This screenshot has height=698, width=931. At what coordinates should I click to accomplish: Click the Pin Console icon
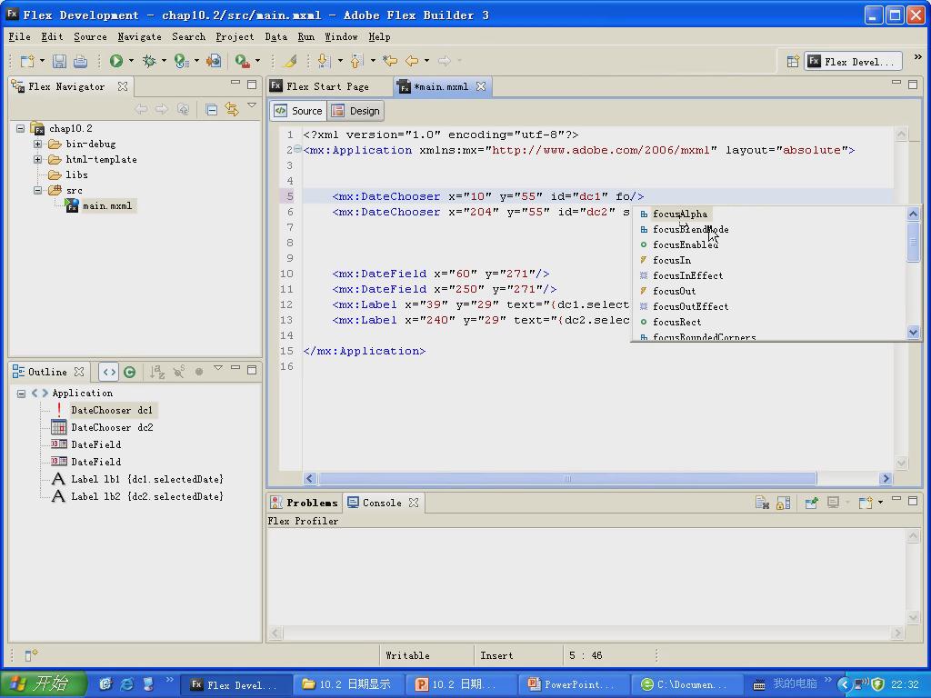tap(812, 503)
